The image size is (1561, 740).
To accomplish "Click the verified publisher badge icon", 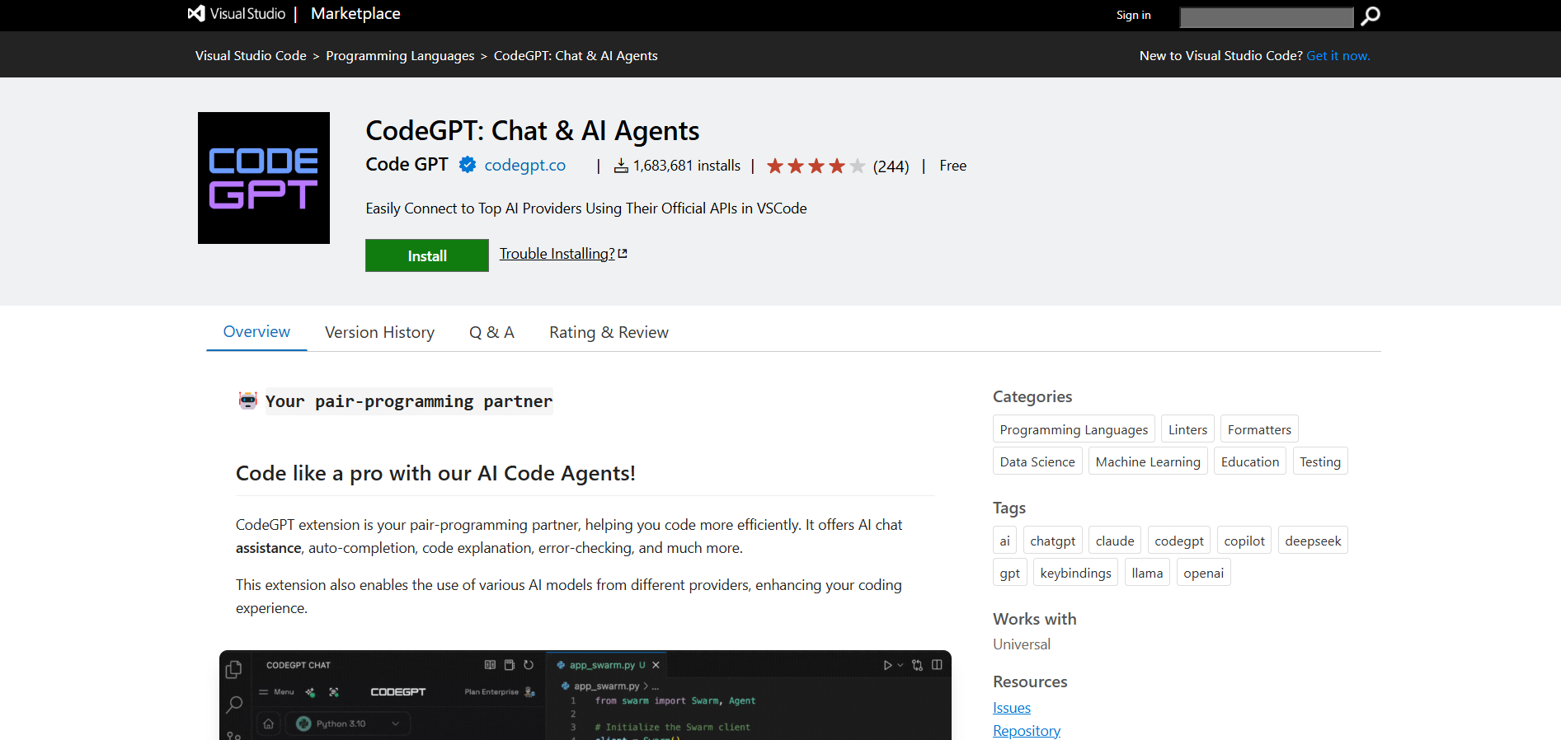I will tap(468, 165).
